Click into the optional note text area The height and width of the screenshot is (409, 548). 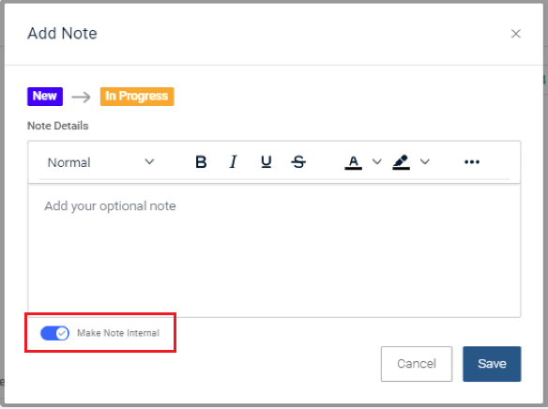click(274, 250)
